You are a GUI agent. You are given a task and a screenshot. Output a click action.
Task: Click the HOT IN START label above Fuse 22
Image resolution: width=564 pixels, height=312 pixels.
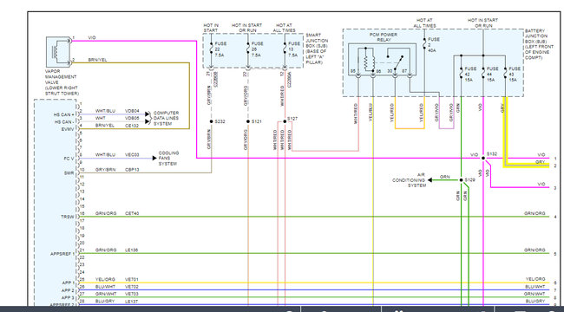211,28
